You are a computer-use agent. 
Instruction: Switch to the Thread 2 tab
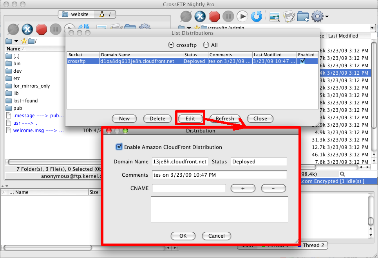tap(311, 245)
